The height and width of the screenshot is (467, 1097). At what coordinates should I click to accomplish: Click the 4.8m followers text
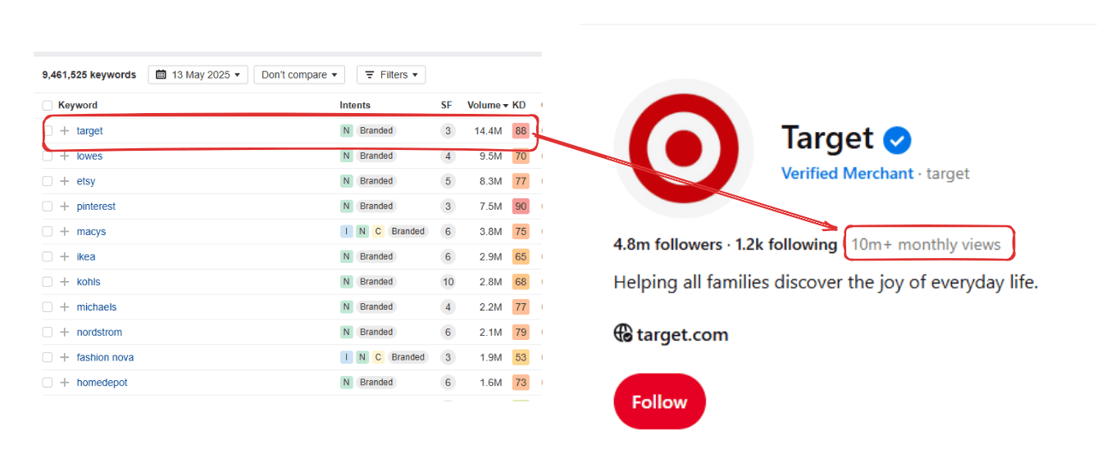[667, 244]
